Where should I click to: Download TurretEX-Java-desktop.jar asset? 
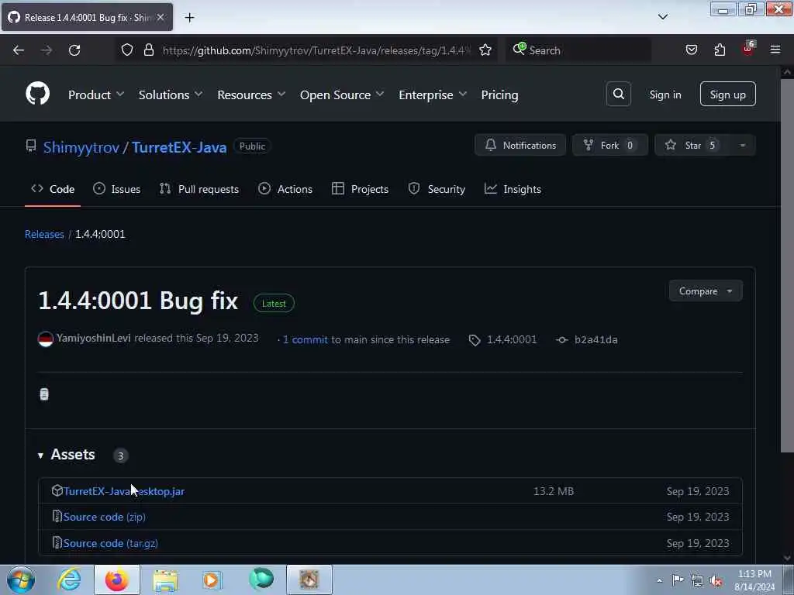tap(123, 491)
